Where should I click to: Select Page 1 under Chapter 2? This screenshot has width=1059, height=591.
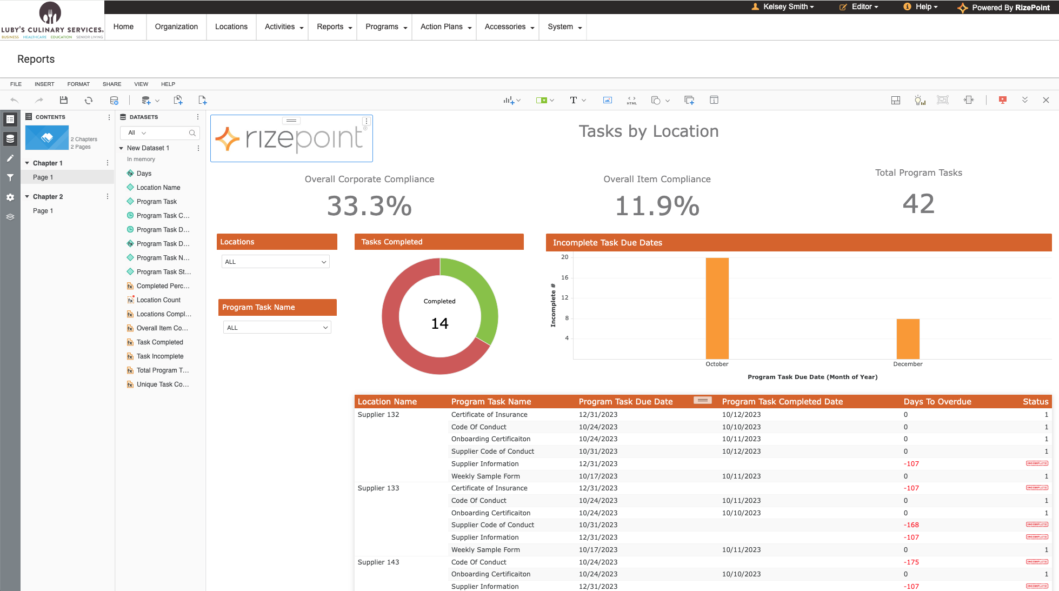pos(43,211)
